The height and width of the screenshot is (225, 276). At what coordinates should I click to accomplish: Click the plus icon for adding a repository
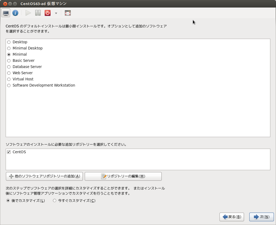11,176
